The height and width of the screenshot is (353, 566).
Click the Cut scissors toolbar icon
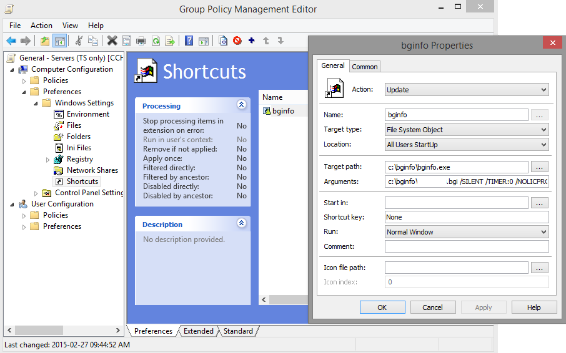(79, 41)
